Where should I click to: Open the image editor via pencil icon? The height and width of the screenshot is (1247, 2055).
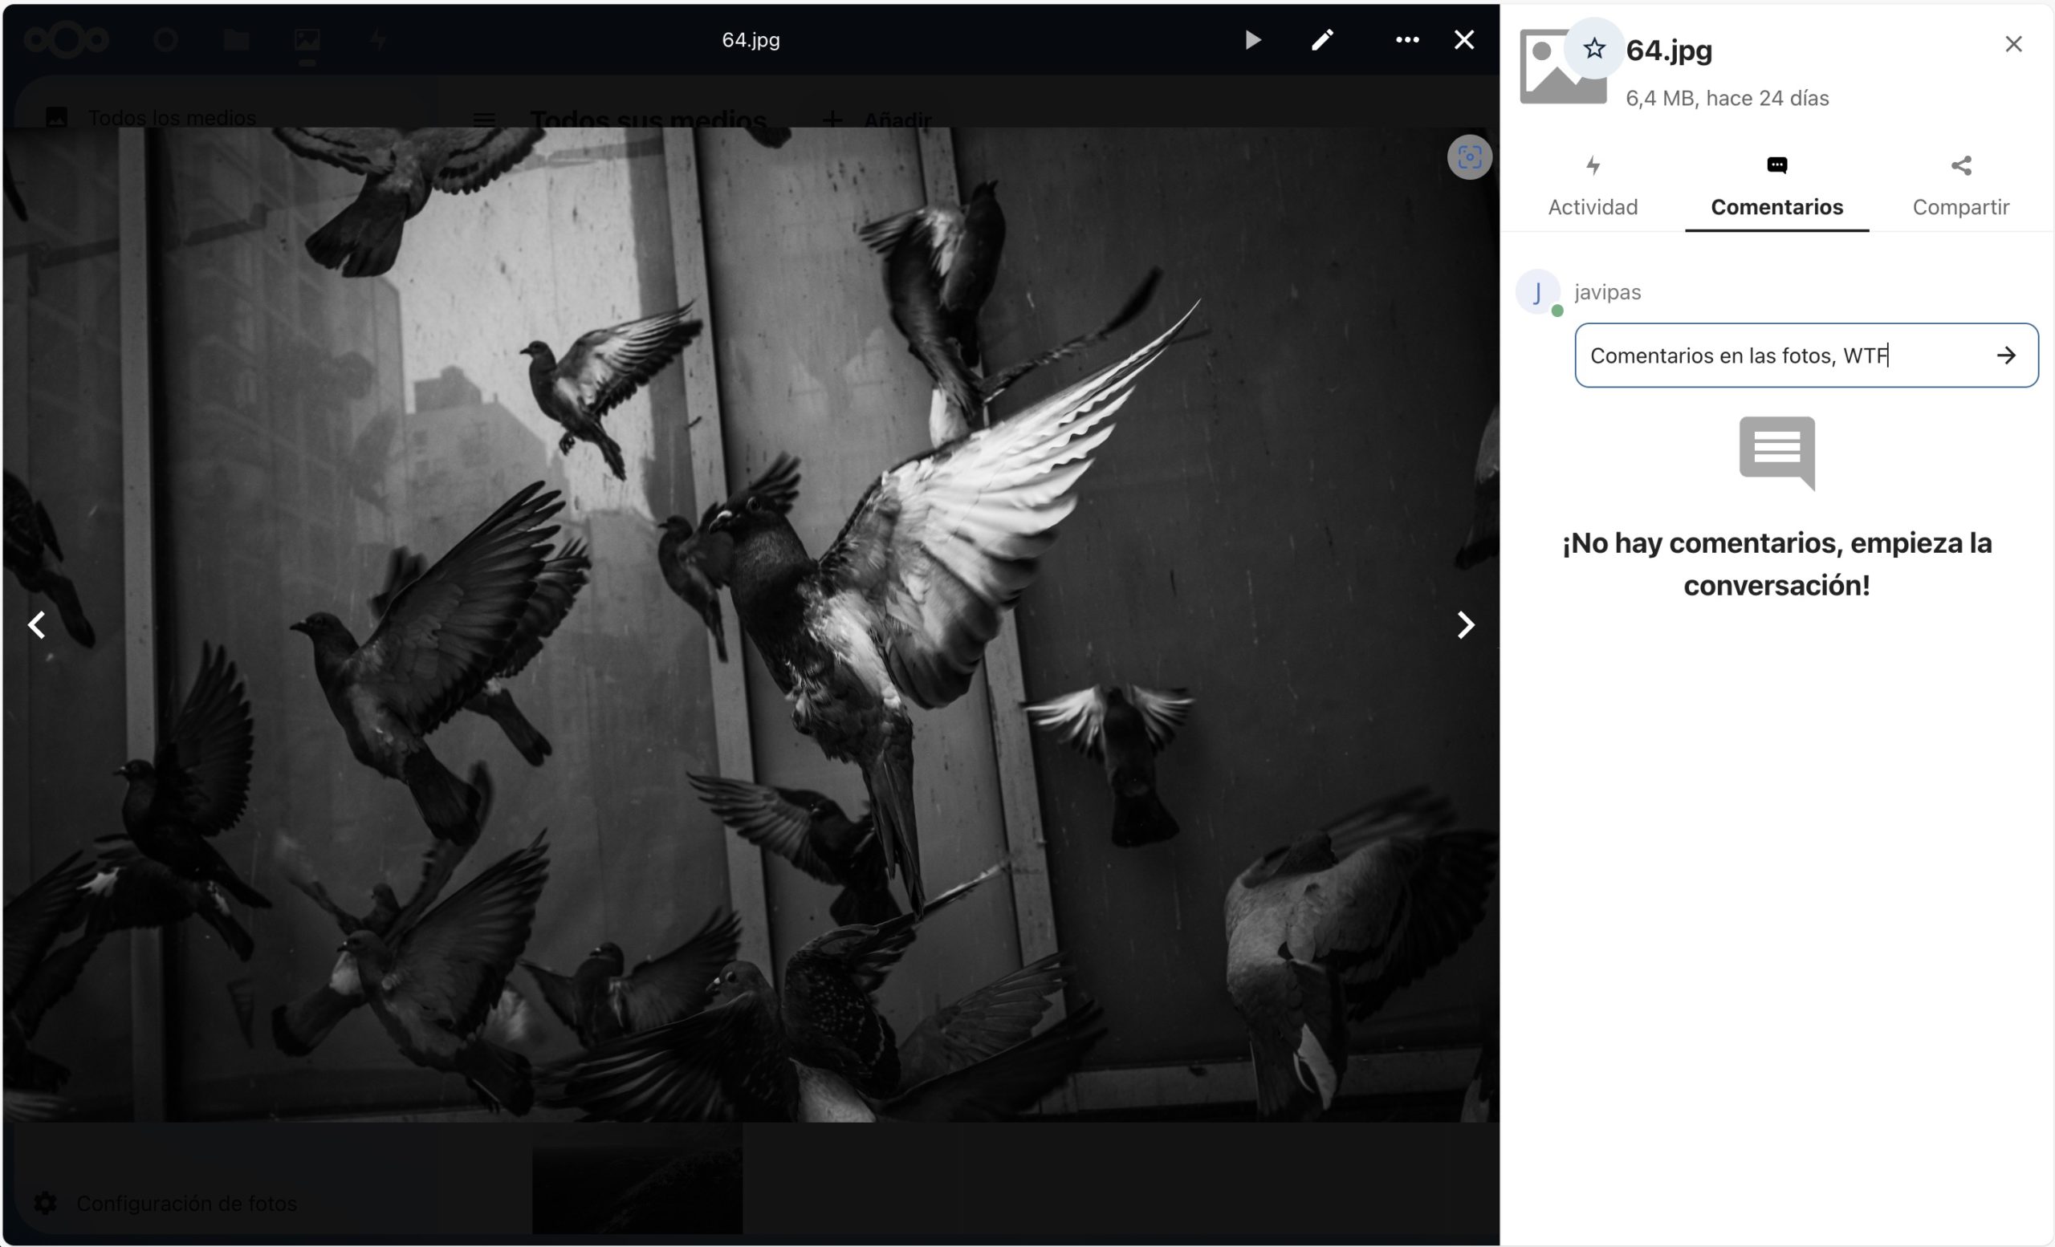coord(1322,40)
